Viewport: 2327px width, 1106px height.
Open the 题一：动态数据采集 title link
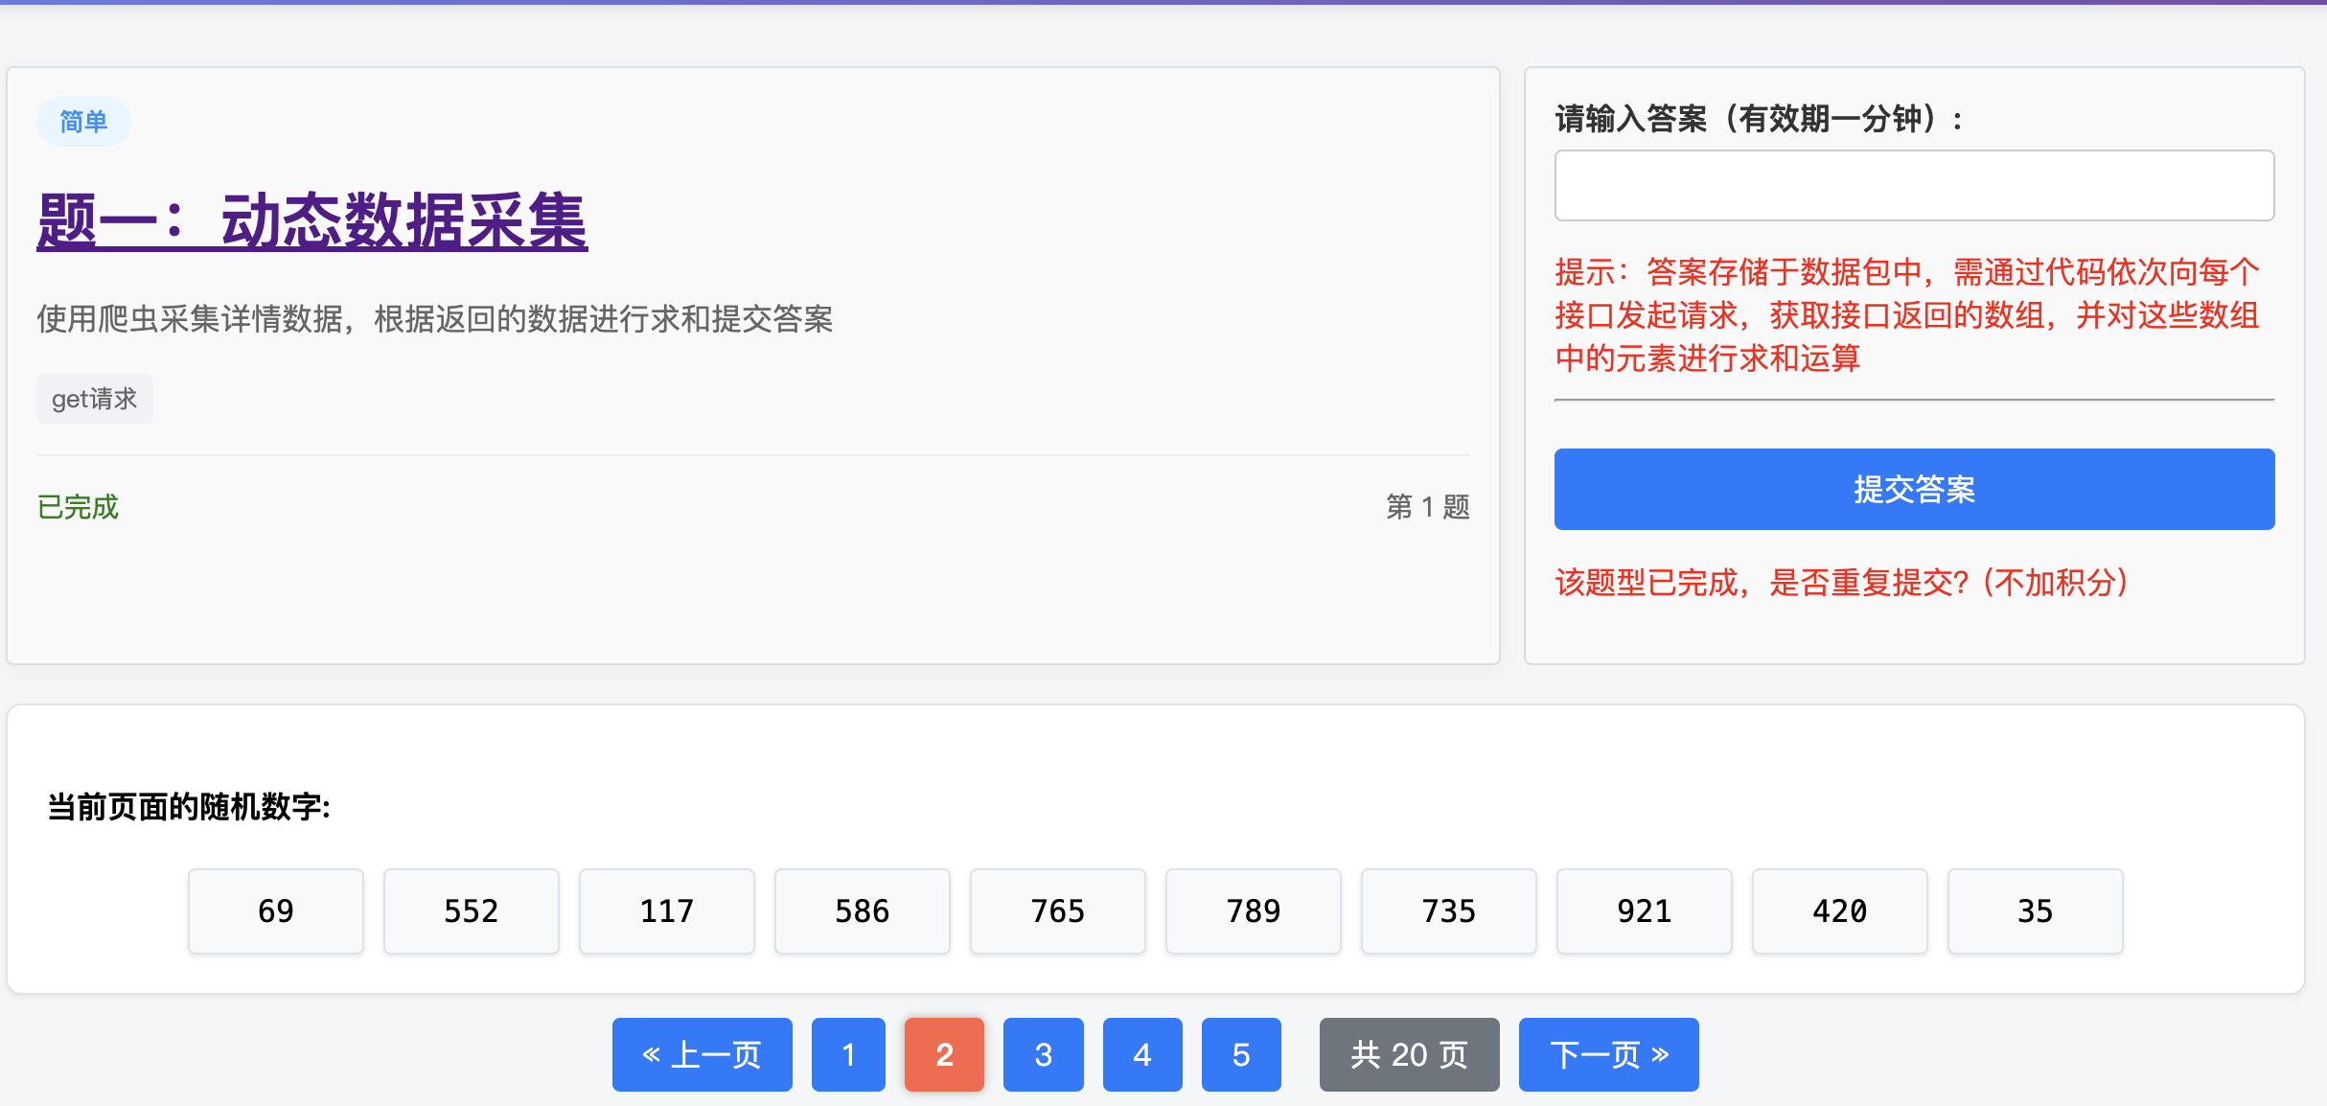[311, 221]
